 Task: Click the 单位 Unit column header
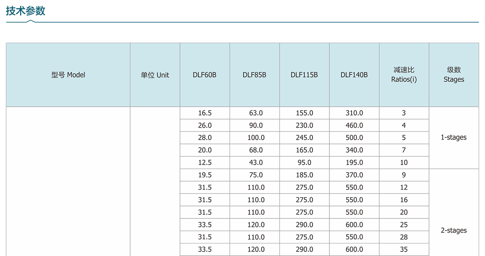155,75
